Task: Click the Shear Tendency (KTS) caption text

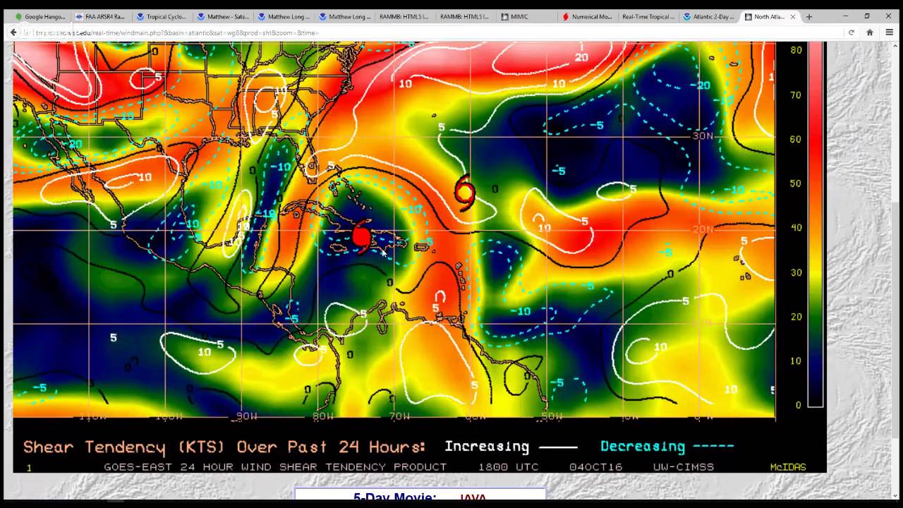Action: (x=224, y=447)
